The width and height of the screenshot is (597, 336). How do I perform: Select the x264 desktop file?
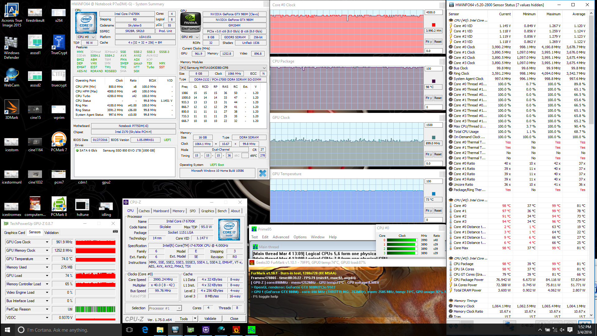pyautogui.click(x=59, y=16)
